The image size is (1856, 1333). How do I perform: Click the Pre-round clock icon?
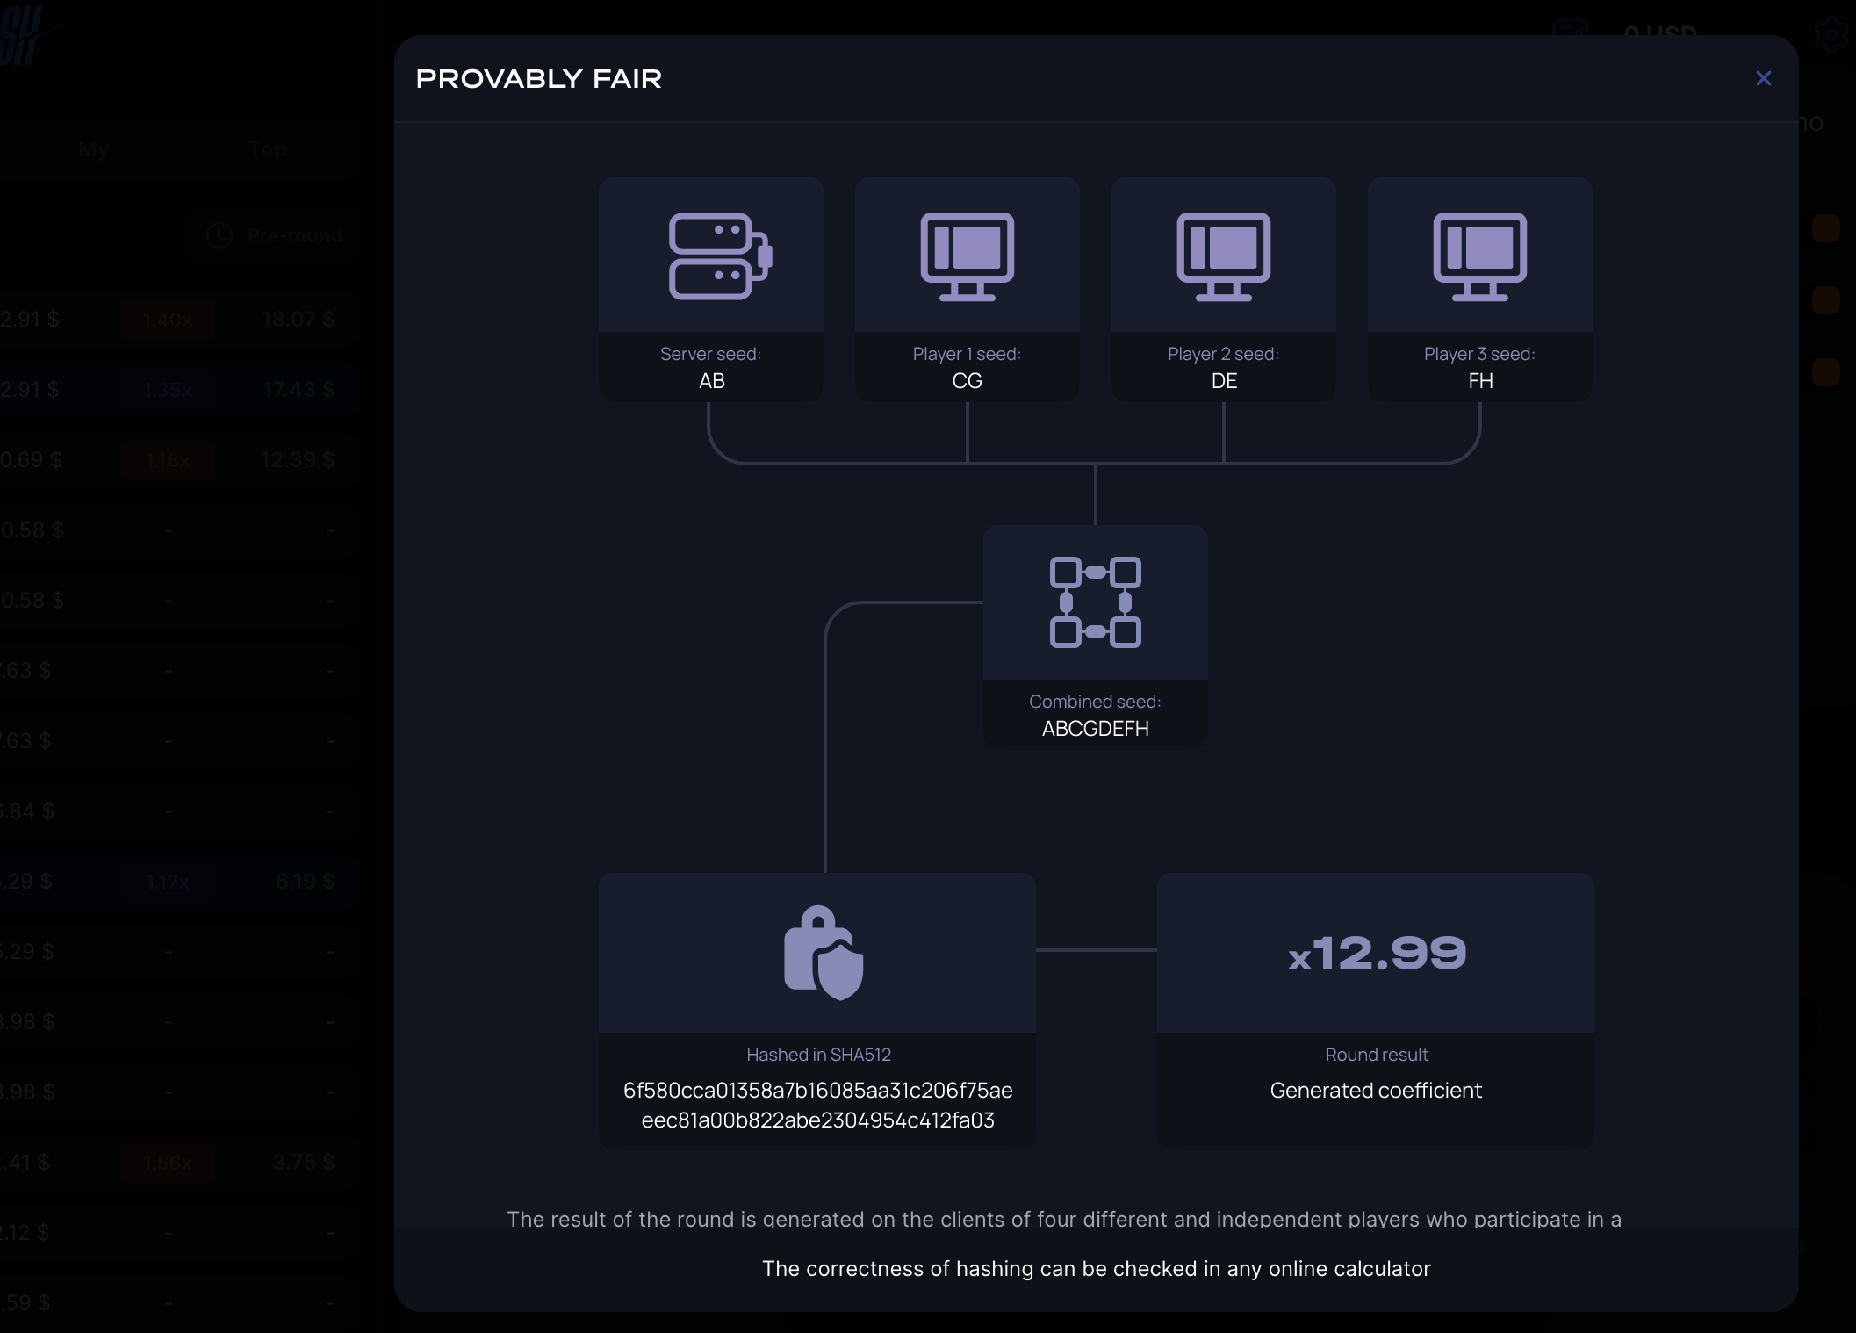pyautogui.click(x=219, y=235)
